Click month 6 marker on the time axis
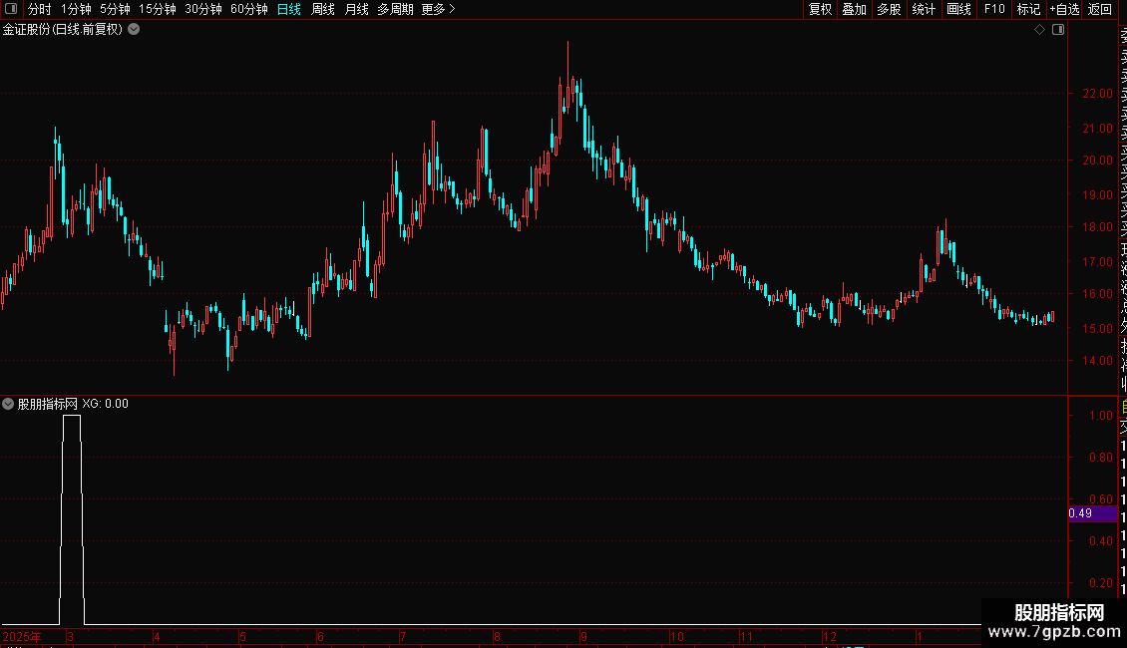Image resolution: width=1127 pixels, height=648 pixels. coord(320,636)
